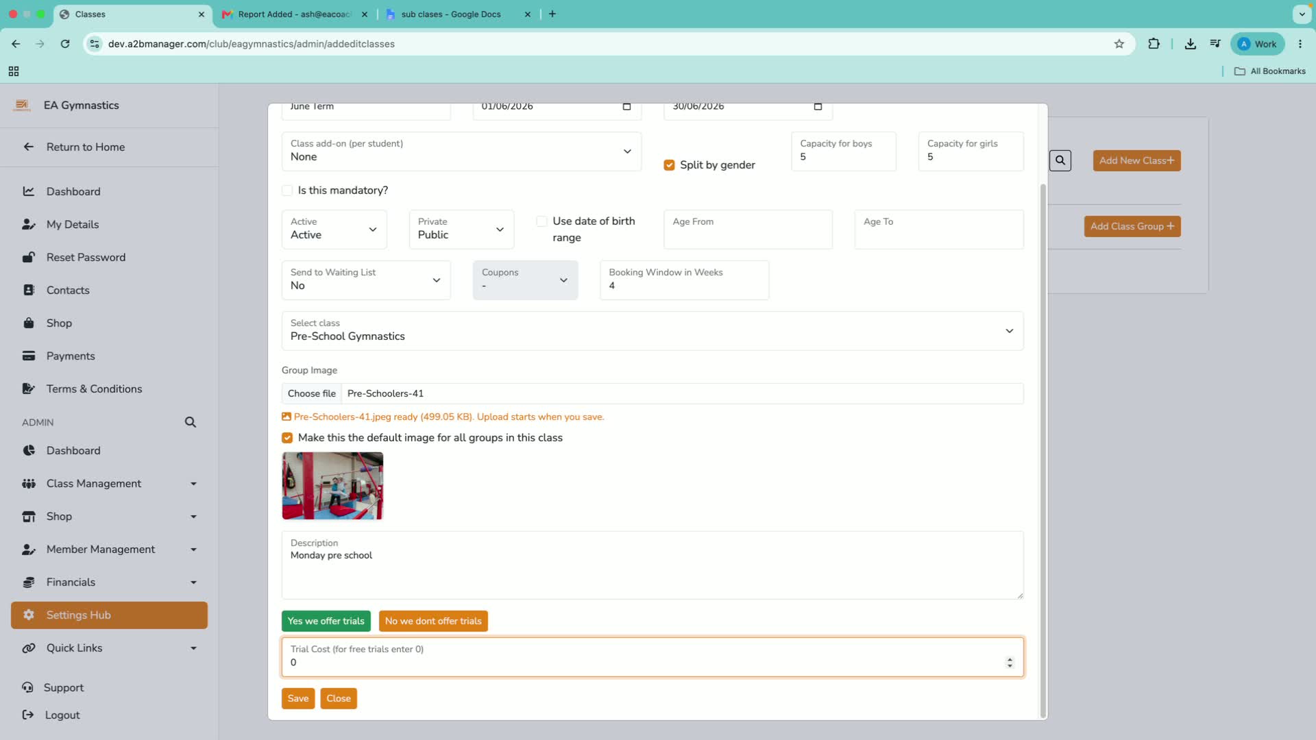
Task: Click the Quick Links chain icon
Action: click(x=28, y=647)
